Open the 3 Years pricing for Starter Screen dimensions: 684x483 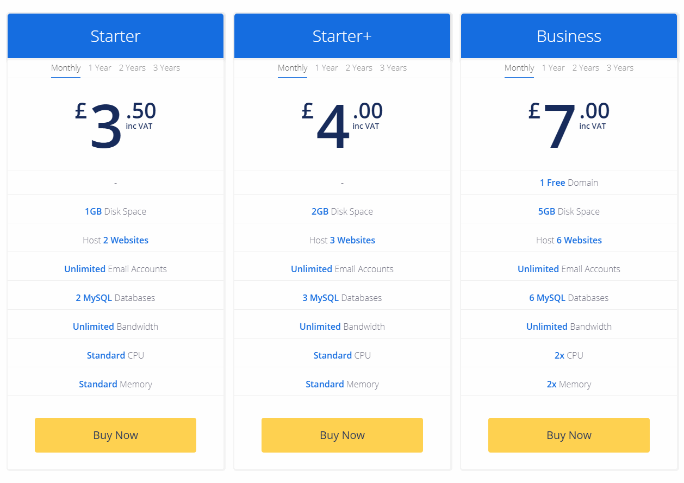(x=166, y=67)
